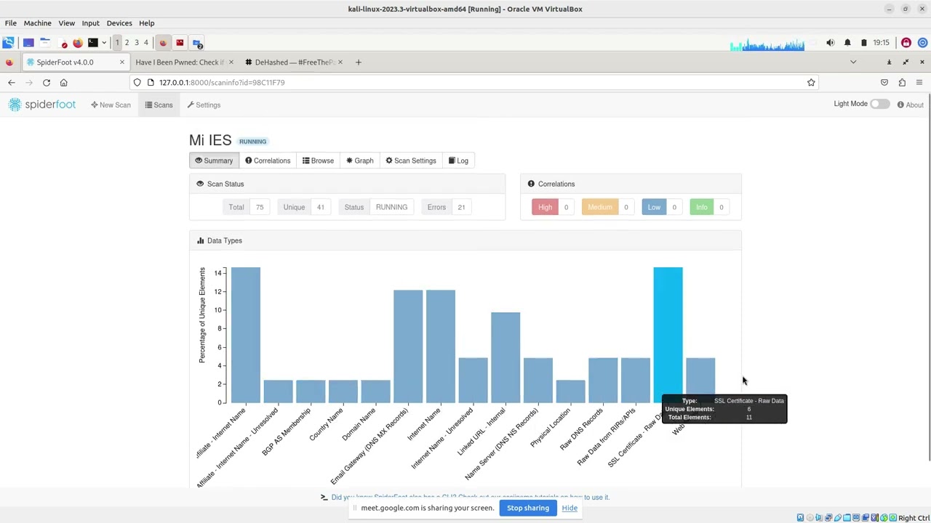
Task: Open the Log tab
Action: click(458, 161)
